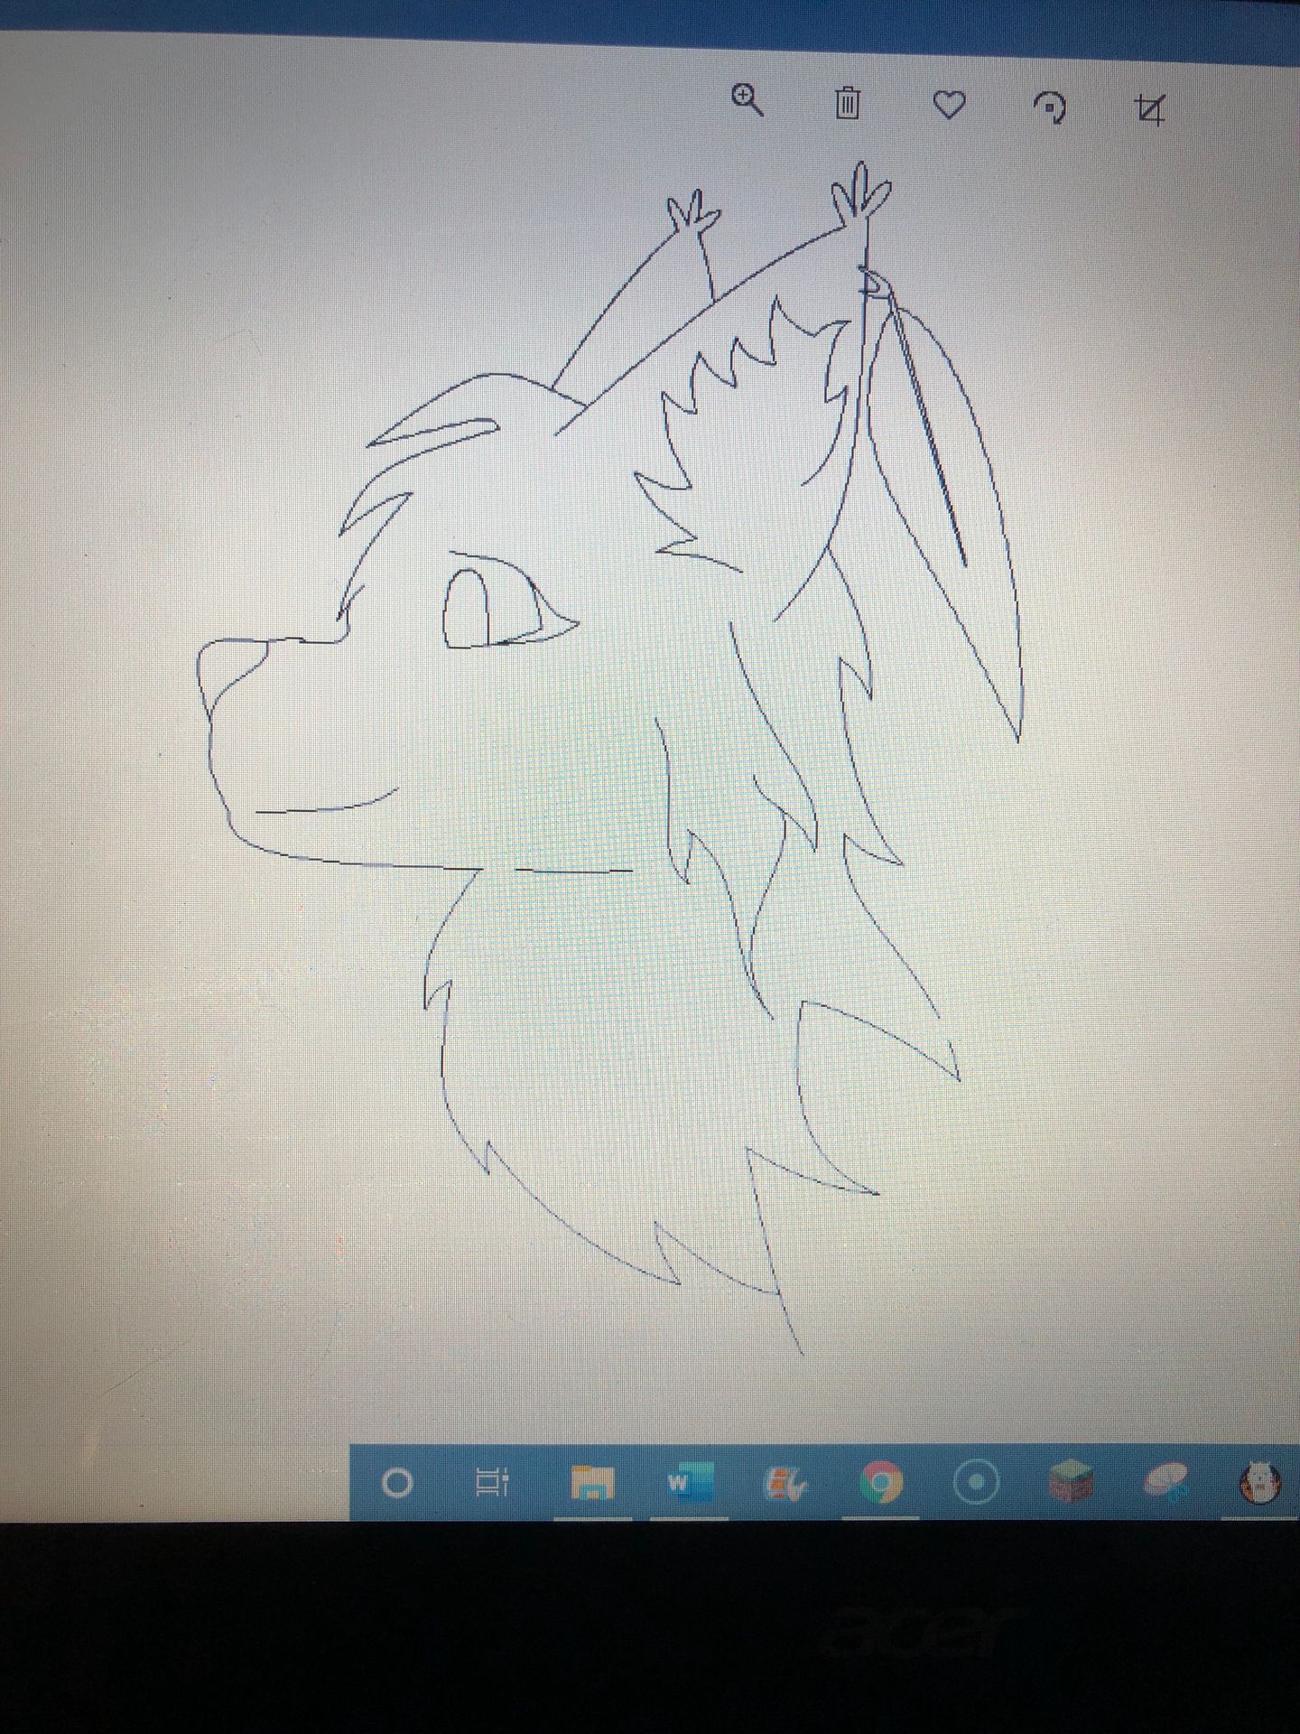Image resolution: width=1300 pixels, height=1734 pixels.
Task: Launch Minecraft from taskbar
Action: pos(1071,1483)
